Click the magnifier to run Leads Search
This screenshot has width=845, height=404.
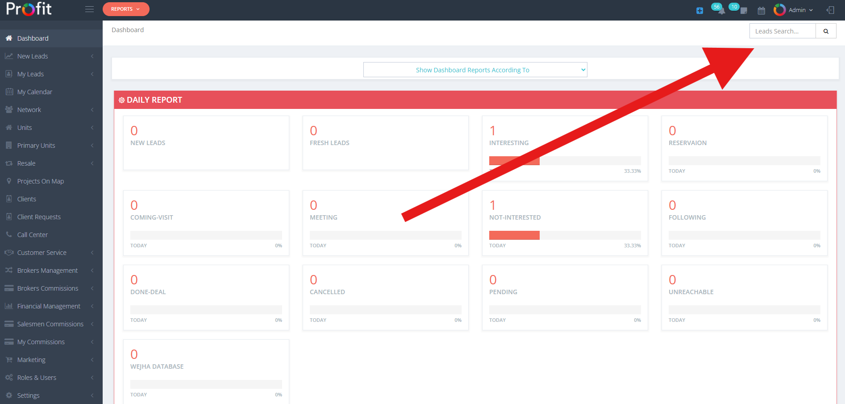(825, 31)
